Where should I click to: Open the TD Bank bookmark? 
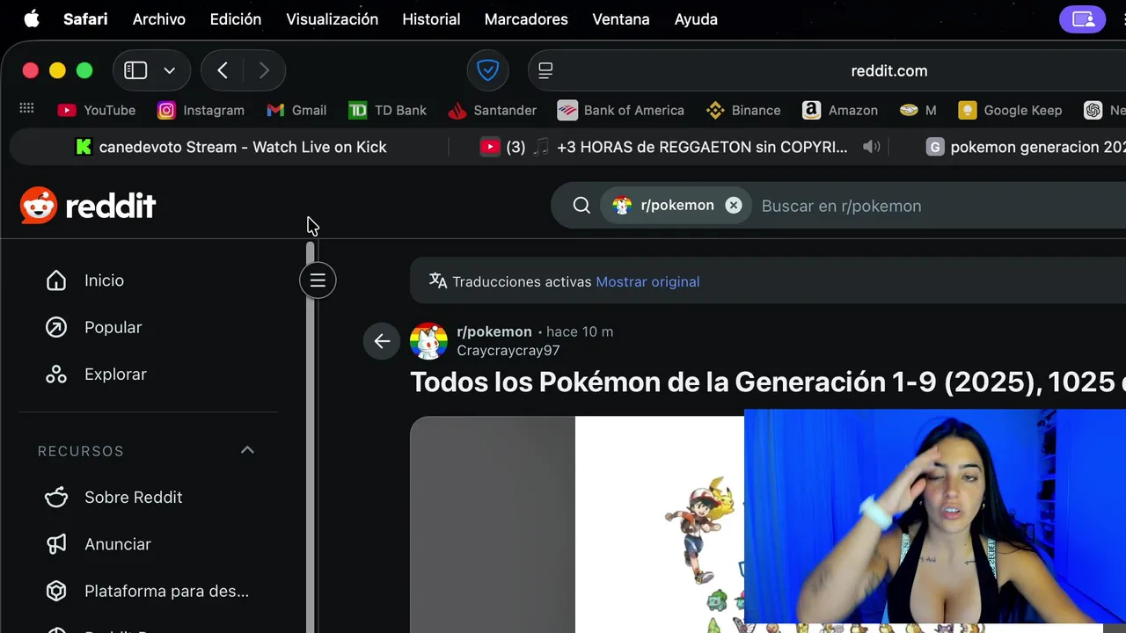(387, 110)
